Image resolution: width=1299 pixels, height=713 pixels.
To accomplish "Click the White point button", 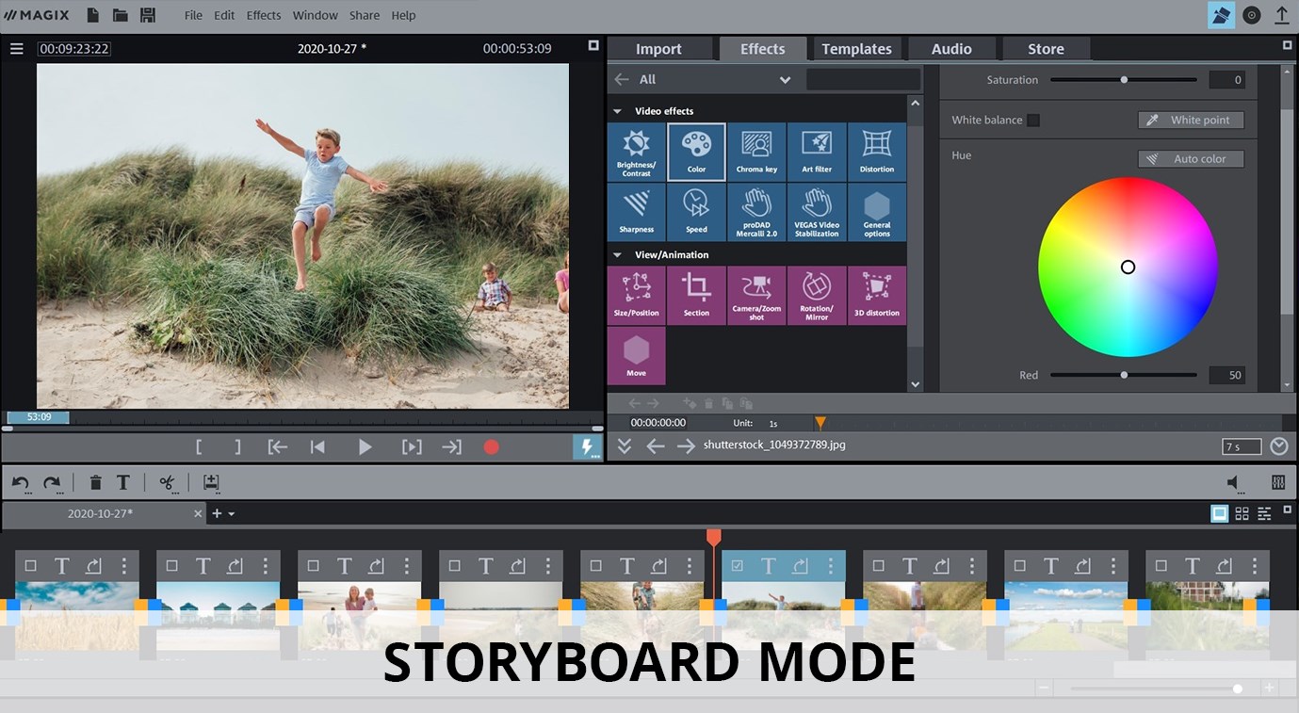I will coord(1191,121).
